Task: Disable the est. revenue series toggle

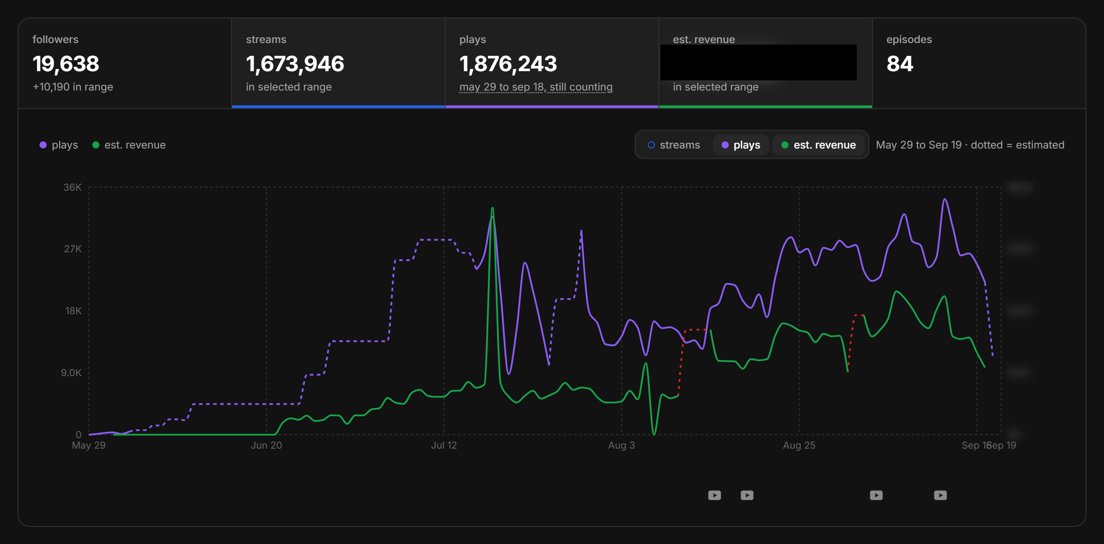Action: pos(818,145)
